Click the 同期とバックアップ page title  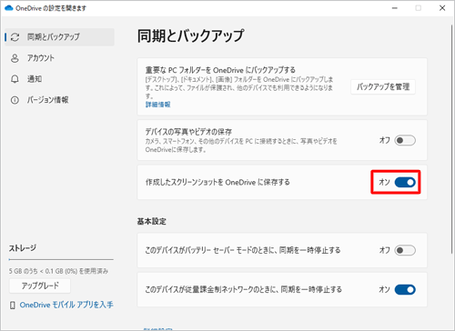pos(190,35)
